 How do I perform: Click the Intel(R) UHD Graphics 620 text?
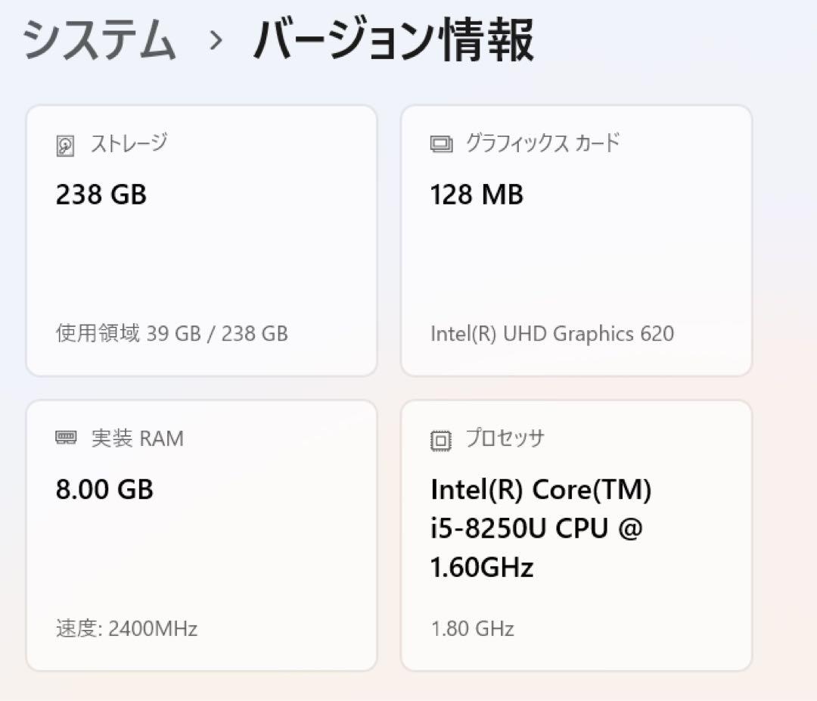(x=552, y=333)
